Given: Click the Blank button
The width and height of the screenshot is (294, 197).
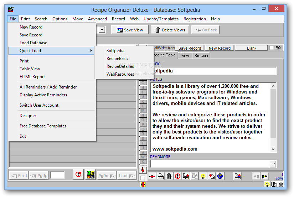Looking at the screenshot, I should pos(251,48).
